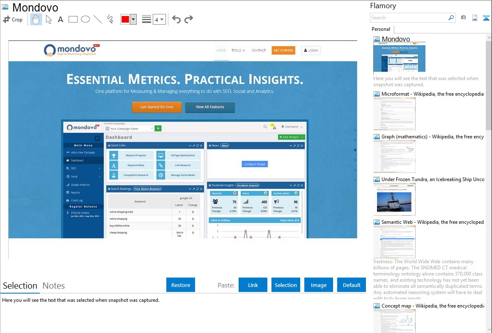Click Measure Progress quick link

[131, 155]
